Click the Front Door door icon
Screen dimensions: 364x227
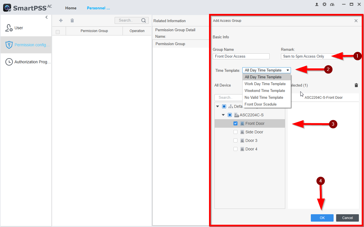[242, 123]
